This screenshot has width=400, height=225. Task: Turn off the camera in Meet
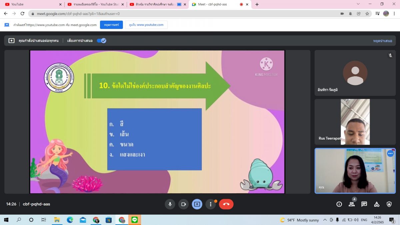pyautogui.click(x=183, y=204)
